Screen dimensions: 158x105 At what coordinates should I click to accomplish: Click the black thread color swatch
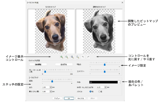point(103,82)
